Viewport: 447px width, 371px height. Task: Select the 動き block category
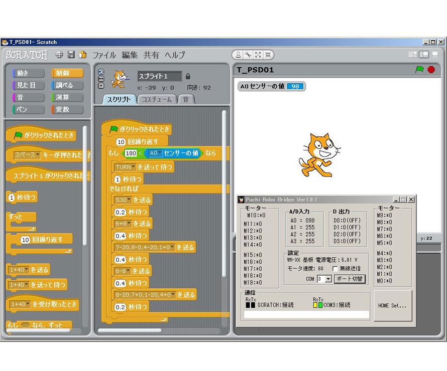(x=29, y=73)
